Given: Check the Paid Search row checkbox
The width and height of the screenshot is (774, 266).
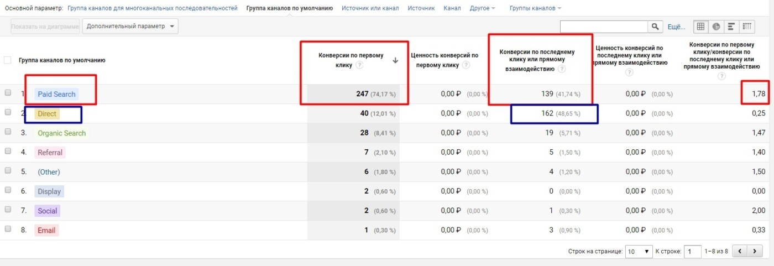Looking at the screenshot, I should click(8, 94).
